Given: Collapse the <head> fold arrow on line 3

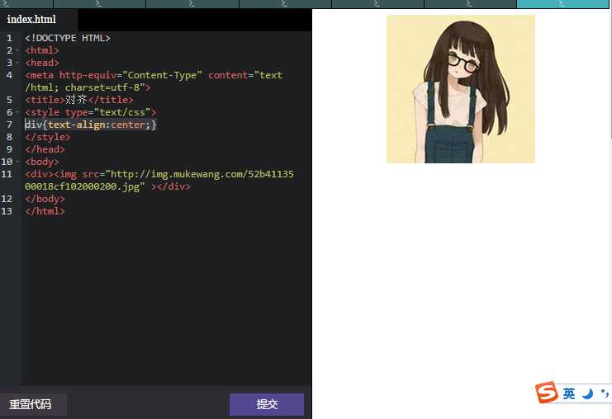Looking at the screenshot, I should pos(17,63).
